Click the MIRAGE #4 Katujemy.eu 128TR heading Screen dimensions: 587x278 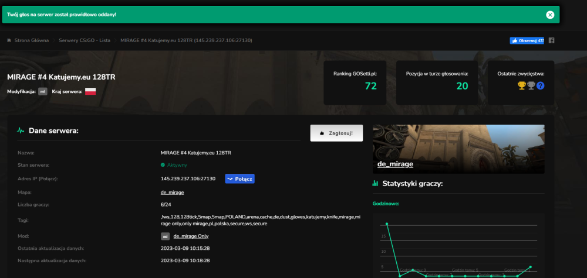pos(61,77)
